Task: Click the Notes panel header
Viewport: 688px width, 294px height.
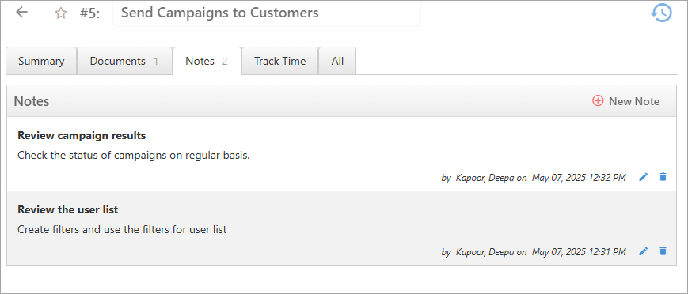Action: [x=342, y=101]
